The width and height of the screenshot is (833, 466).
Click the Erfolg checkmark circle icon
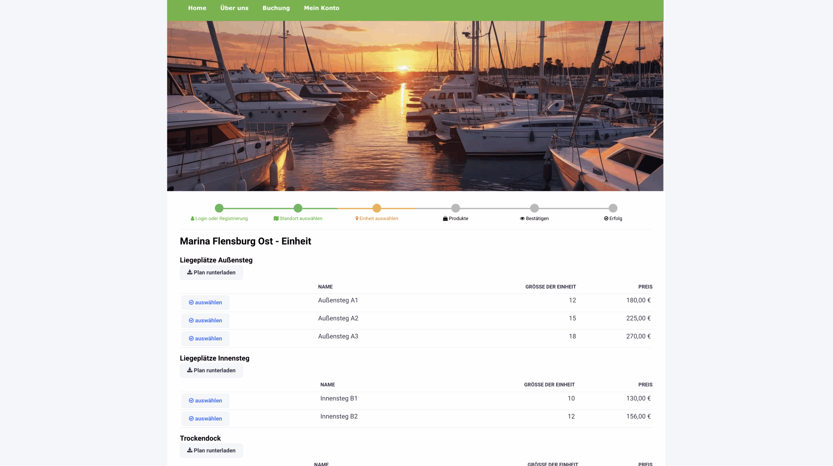[x=606, y=219]
